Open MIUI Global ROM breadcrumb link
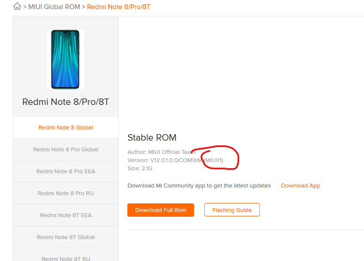 54,7
